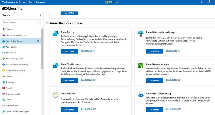Click the Azure Backup card cloud icon
Image resolution: width=215 pixels, height=115 pixels.
(55, 34)
